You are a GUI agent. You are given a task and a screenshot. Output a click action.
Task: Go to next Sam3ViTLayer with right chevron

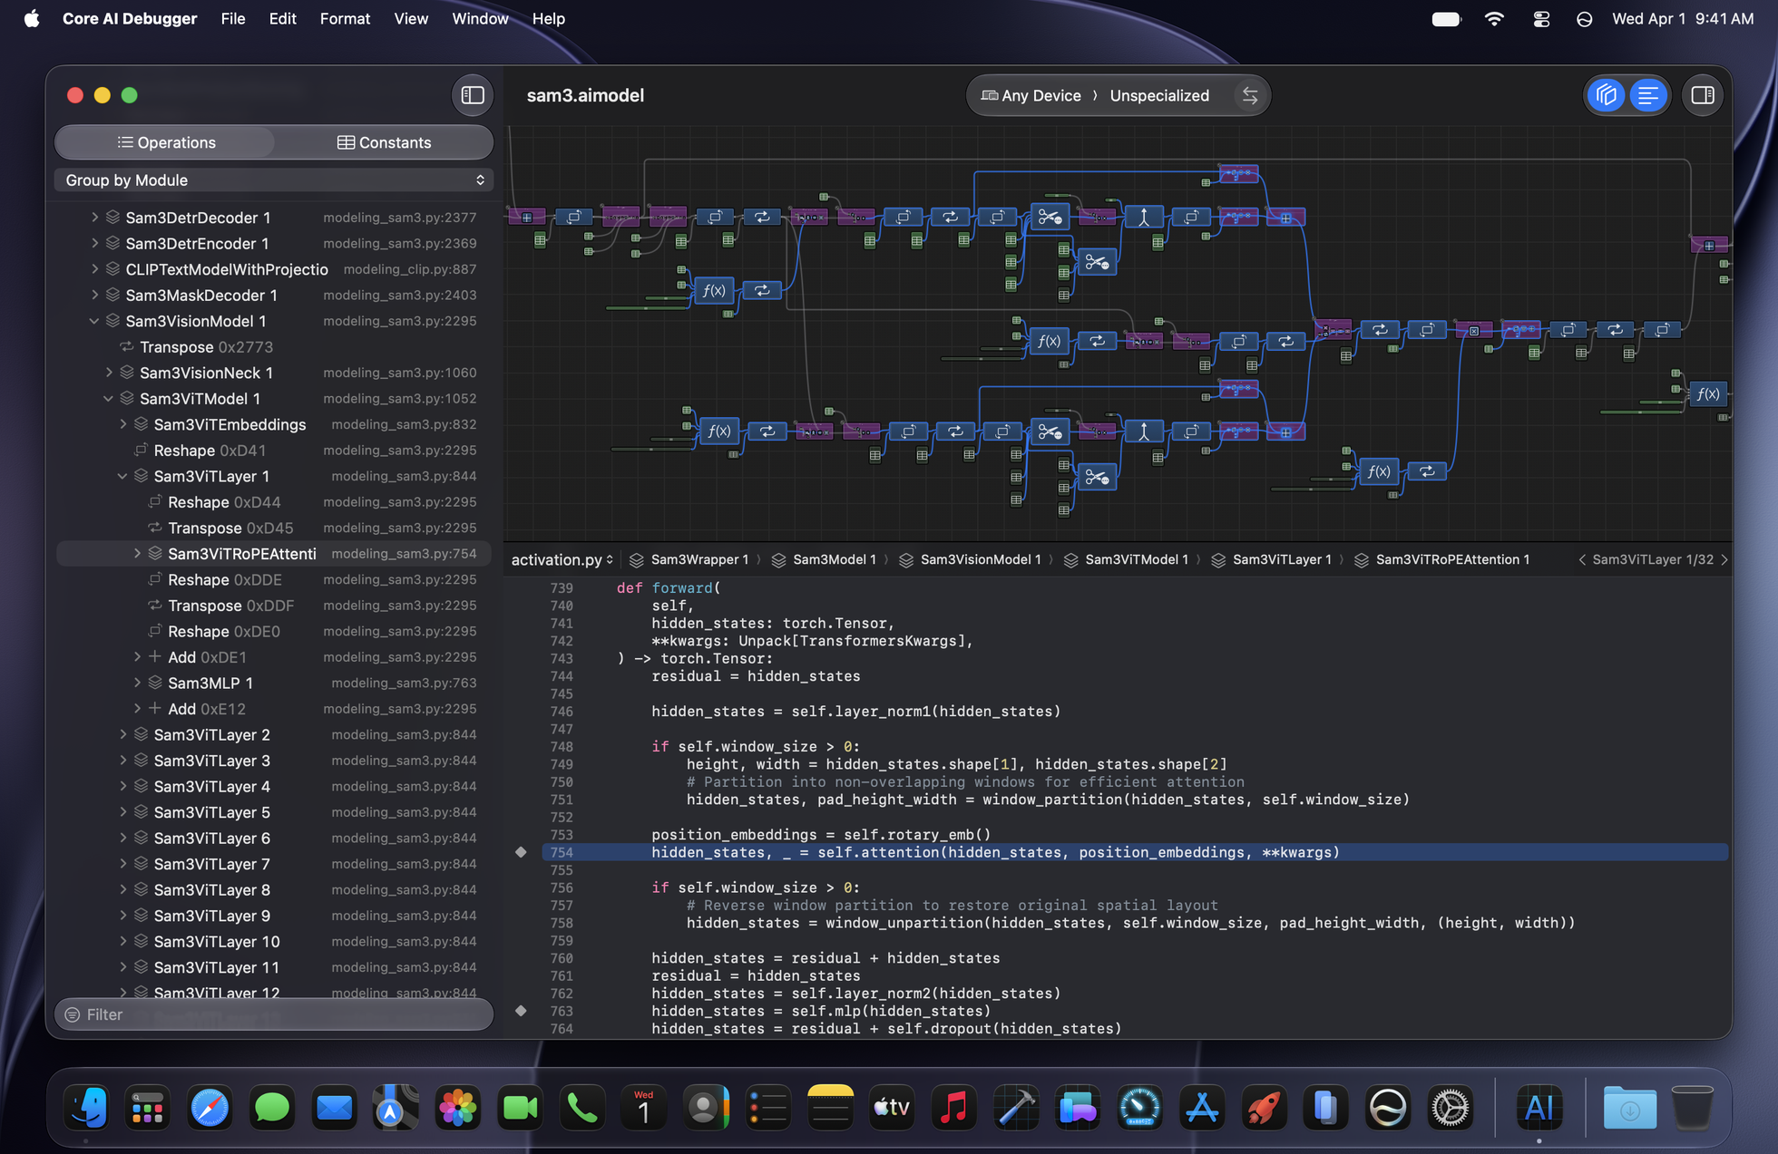coord(1724,560)
